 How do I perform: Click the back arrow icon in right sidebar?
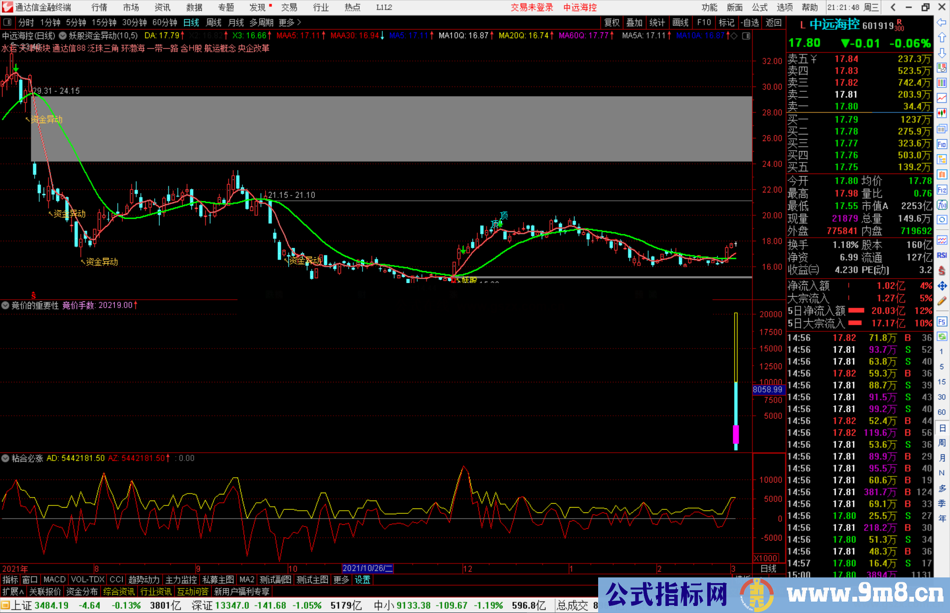[x=942, y=22]
